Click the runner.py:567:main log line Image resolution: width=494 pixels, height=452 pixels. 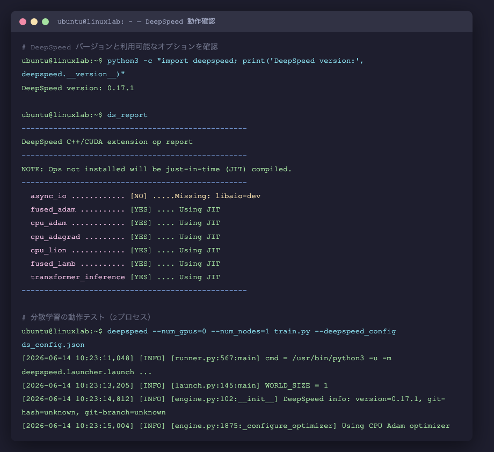[x=206, y=359]
